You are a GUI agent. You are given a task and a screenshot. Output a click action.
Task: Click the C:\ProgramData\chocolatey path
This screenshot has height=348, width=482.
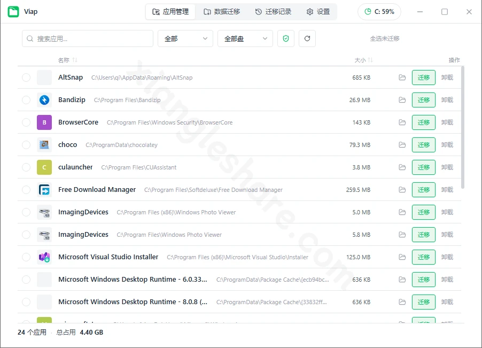pyautogui.click(x=121, y=145)
